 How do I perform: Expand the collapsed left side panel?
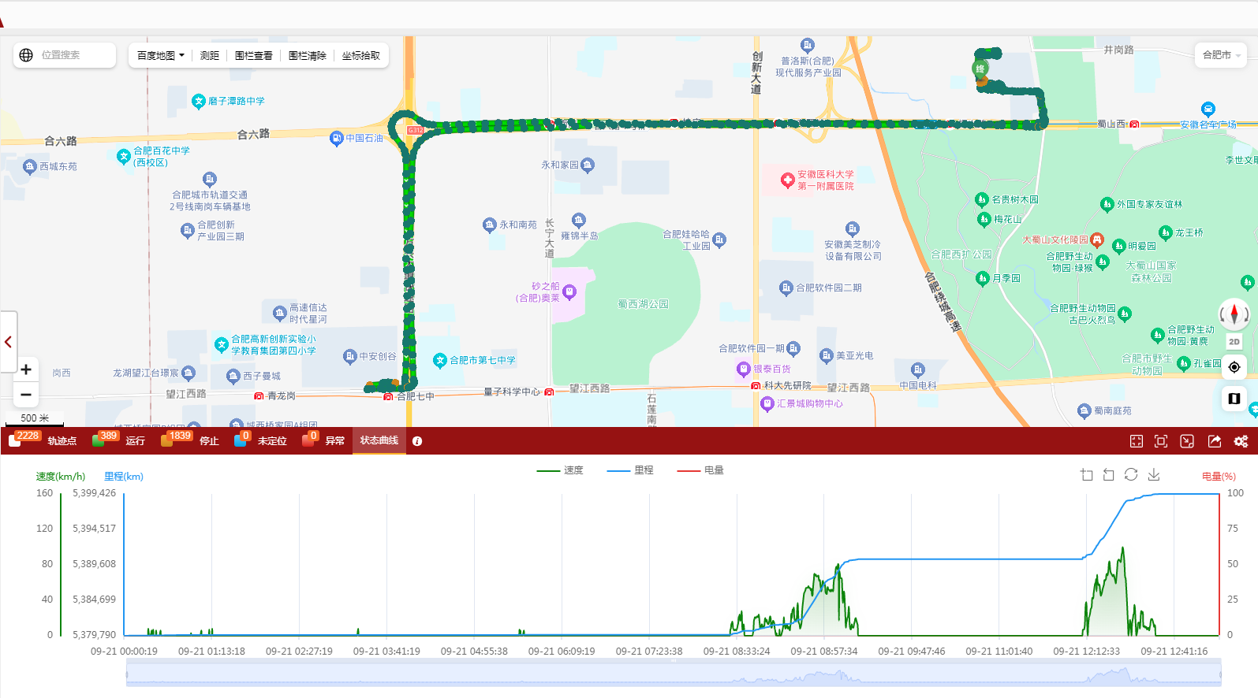tap(9, 342)
